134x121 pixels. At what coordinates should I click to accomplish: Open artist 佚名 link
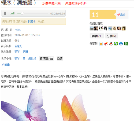[18, 30]
